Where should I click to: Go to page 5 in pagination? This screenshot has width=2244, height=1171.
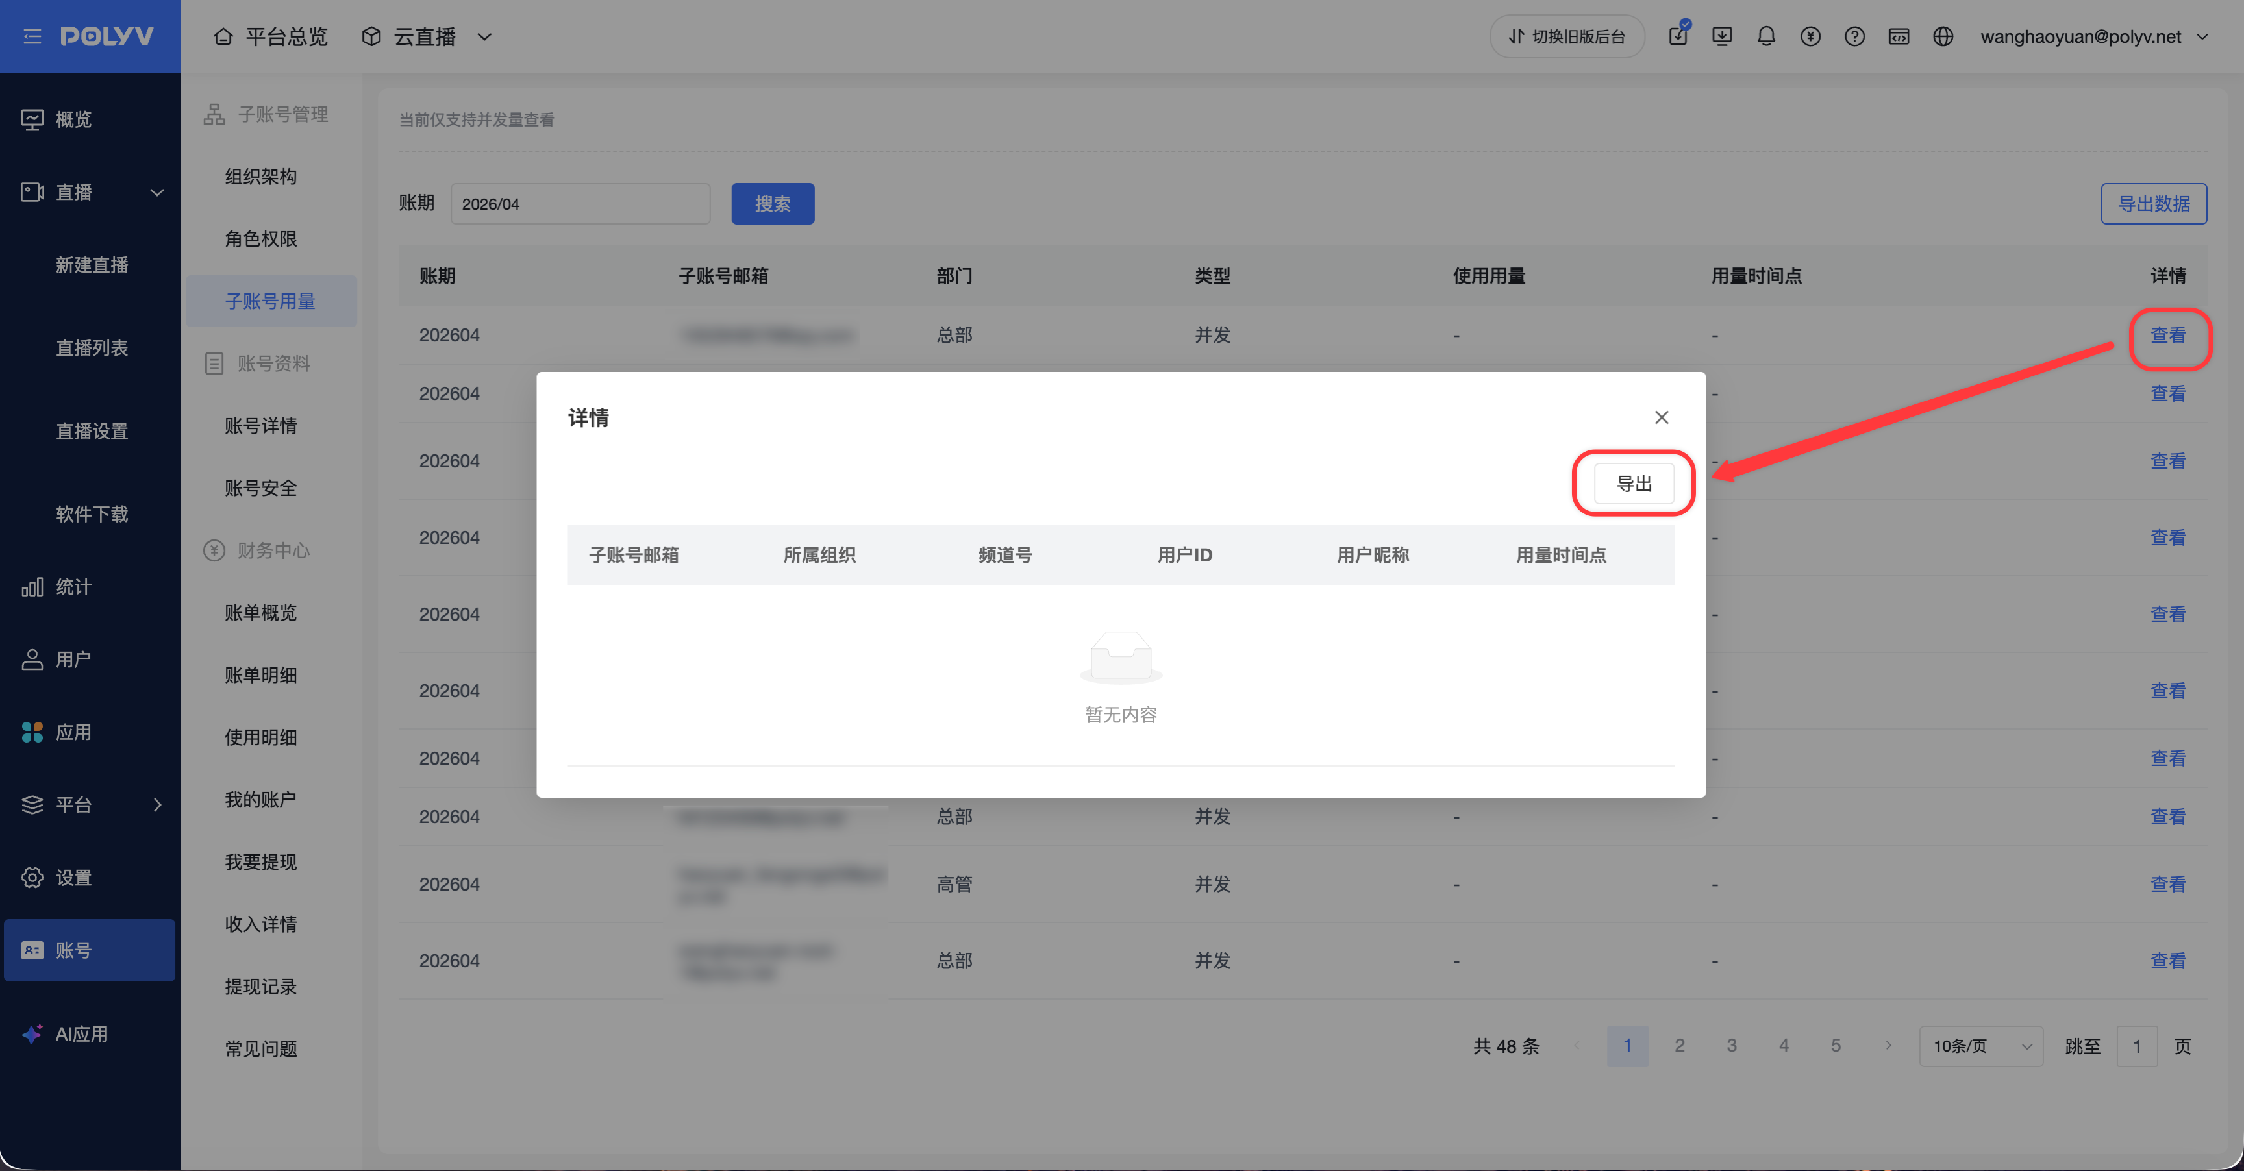[x=1836, y=1046]
